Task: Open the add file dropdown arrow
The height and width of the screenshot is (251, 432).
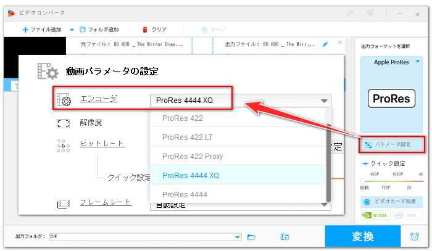Action: 72,29
